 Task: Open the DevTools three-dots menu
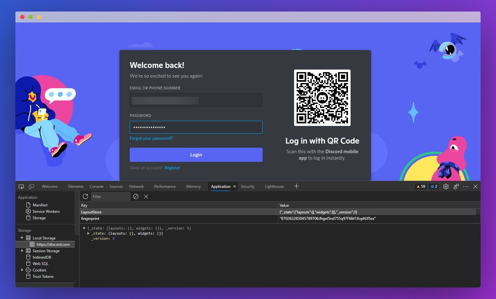466,187
